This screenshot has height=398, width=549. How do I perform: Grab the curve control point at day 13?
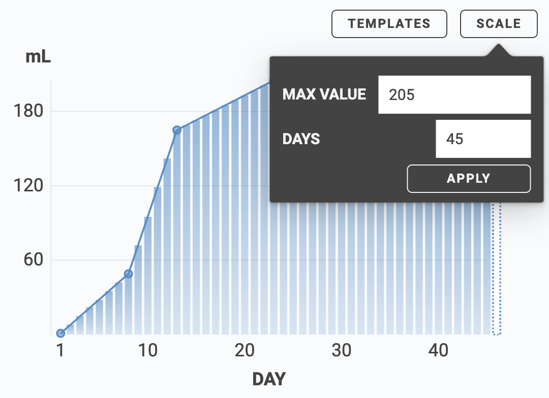[177, 130]
